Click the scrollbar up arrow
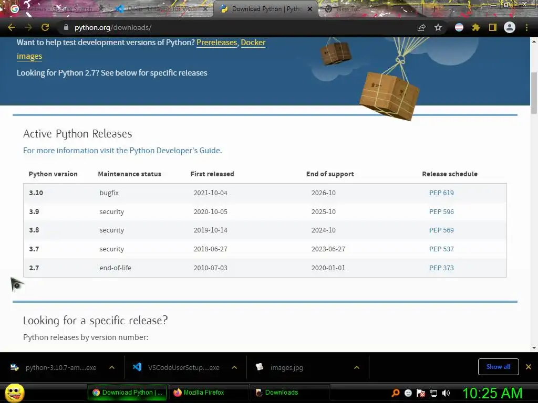 pyautogui.click(x=534, y=41)
